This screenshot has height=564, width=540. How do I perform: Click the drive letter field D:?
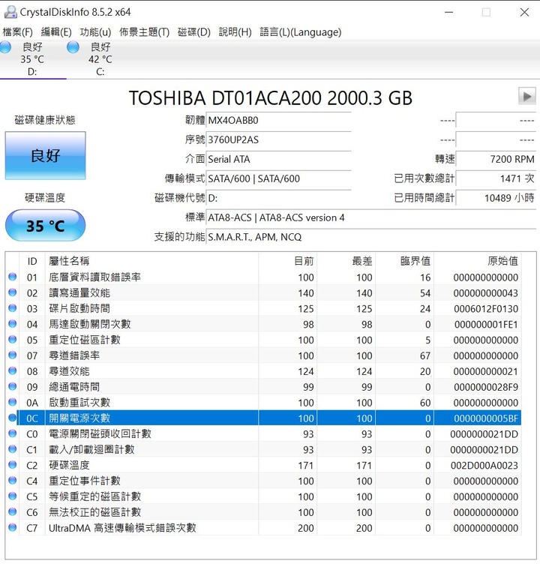click(278, 198)
